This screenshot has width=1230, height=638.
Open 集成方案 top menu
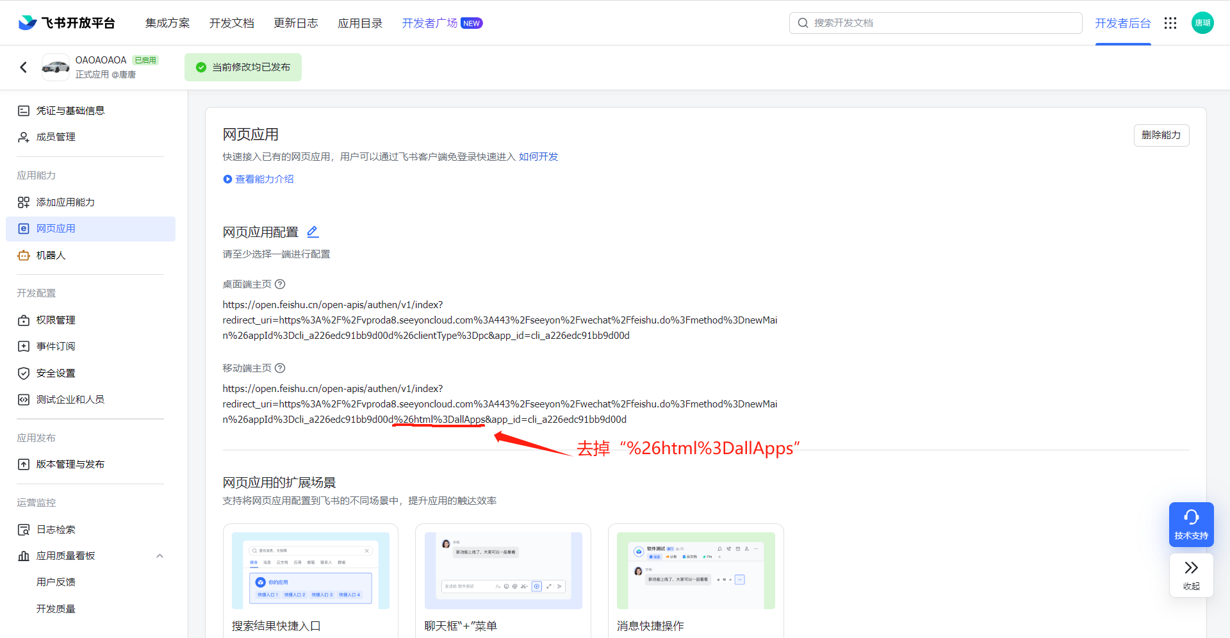pyautogui.click(x=168, y=23)
